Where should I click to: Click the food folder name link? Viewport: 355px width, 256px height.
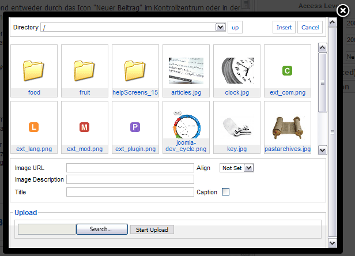coord(34,92)
